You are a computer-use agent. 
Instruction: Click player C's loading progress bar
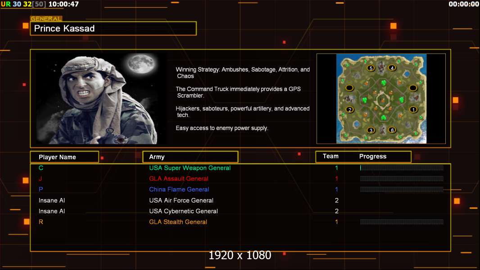click(402, 167)
